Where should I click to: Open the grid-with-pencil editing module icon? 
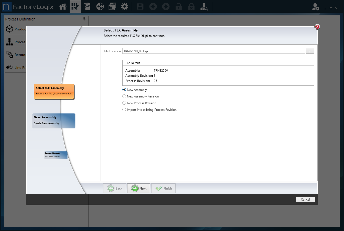coord(75,7)
